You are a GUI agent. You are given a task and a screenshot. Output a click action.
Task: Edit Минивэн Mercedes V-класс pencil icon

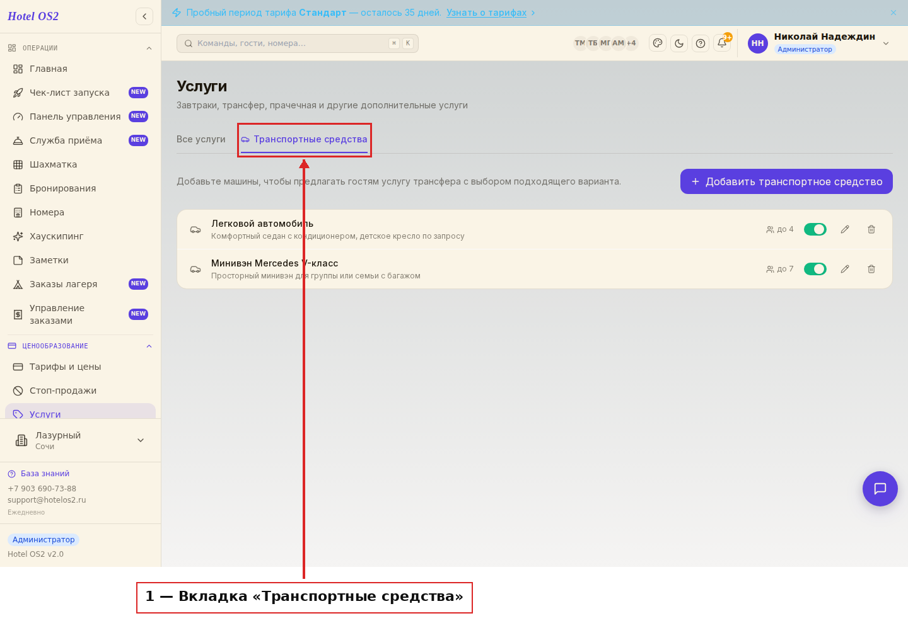pos(845,269)
